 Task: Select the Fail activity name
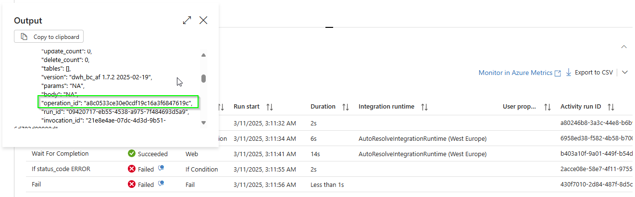click(36, 185)
